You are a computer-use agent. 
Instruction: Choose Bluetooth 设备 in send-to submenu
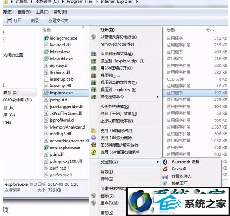pyautogui.click(x=186, y=162)
